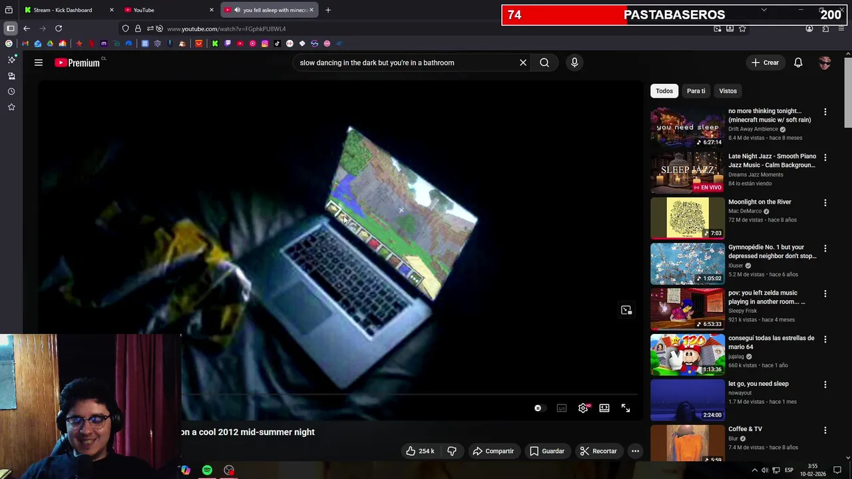This screenshot has width=852, height=479.
Task: Save video with Guardar button
Action: (547, 451)
